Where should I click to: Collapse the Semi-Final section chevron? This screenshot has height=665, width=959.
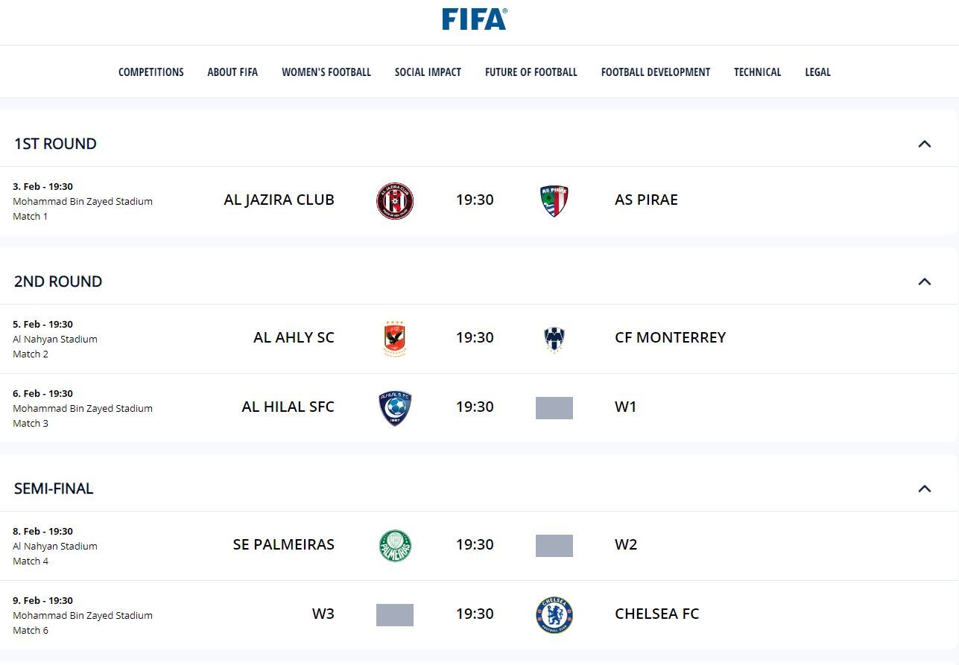(925, 489)
